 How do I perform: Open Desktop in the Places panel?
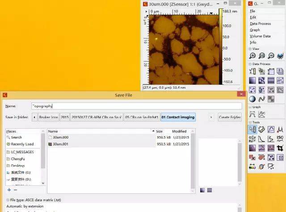click(x=18, y=166)
